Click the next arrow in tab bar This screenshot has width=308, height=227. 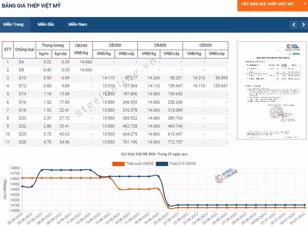pyautogui.click(x=304, y=25)
